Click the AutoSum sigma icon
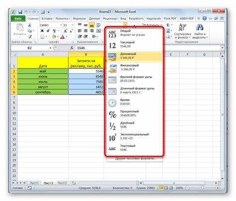Screen dimensions: 236x201 (x=168, y=25)
